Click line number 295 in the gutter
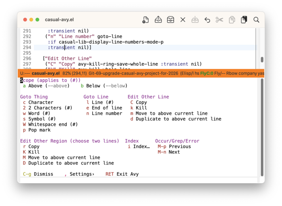This screenshot has width=282, height=206. pyautogui.click(x=27, y=53)
